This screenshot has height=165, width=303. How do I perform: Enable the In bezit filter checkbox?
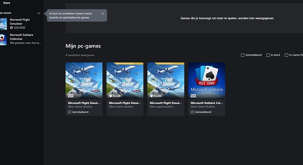coord(268,55)
